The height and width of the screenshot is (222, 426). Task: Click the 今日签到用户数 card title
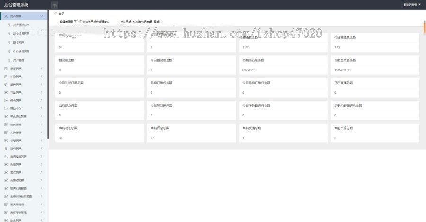(x=161, y=106)
